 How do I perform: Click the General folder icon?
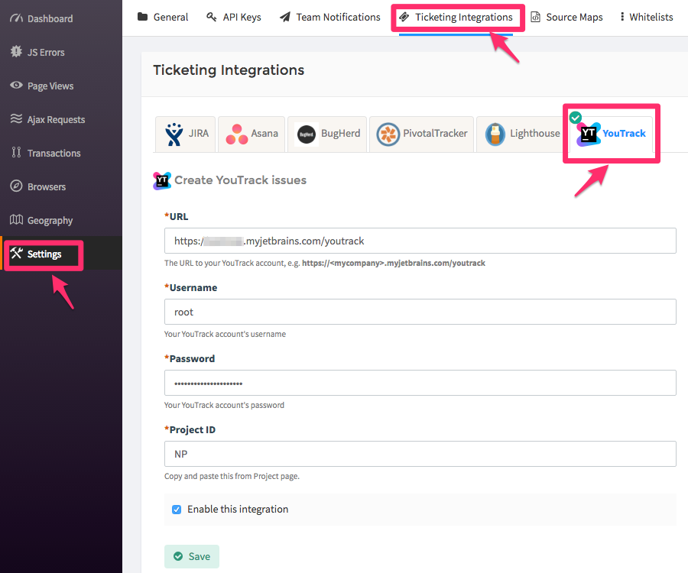[x=142, y=17]
